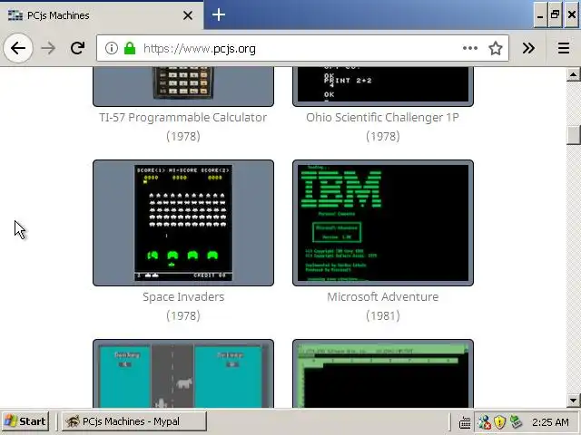Image resolution: width=581 pixels, height=435 pixels.
Task: Close the PCjs Machines tab
Action: (188, 15)
